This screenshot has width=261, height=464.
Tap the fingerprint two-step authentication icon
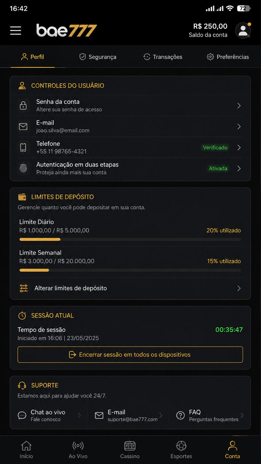click(23, 168)
